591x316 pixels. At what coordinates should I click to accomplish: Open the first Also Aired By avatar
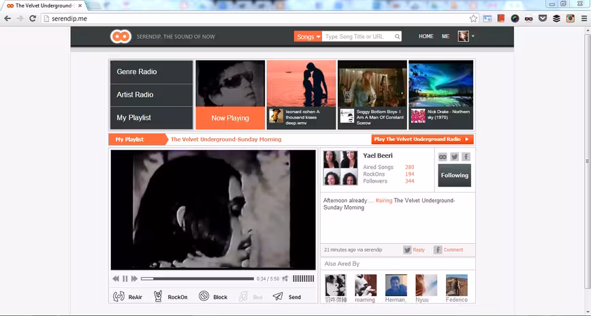point(336,285)
